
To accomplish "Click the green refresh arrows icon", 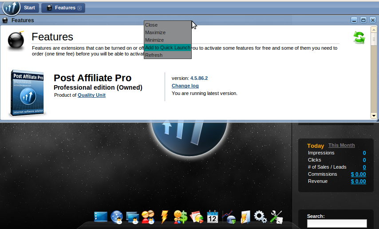I will 359,37.
